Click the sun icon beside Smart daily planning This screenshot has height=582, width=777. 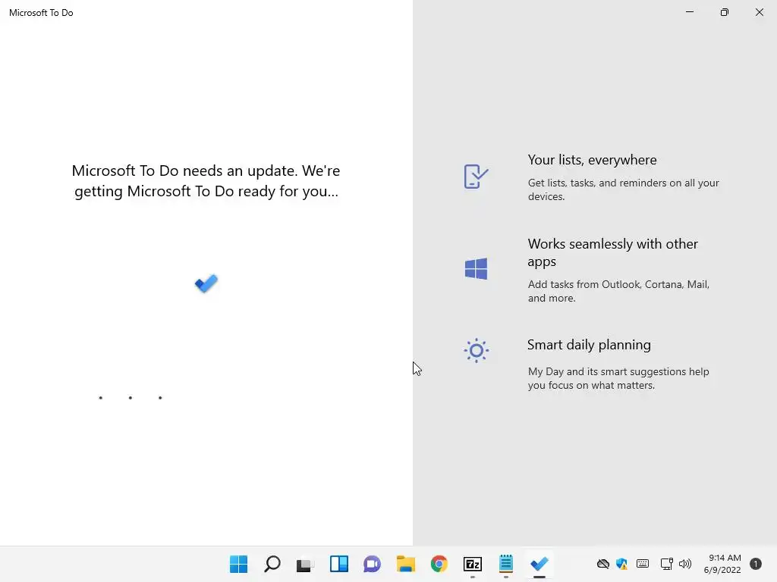[x=477, y=350]
